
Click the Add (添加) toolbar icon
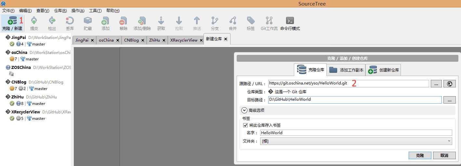pyautogui.click(x=105, y=21)
